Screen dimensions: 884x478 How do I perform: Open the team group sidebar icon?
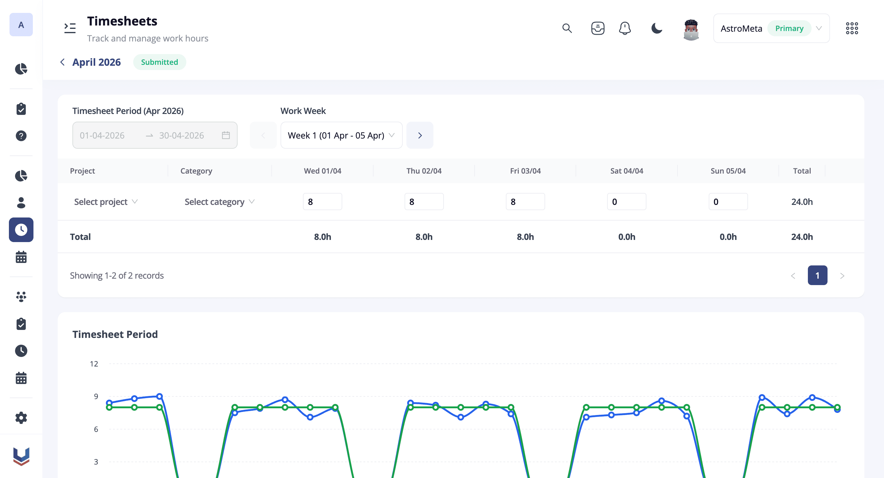[21, 297]
